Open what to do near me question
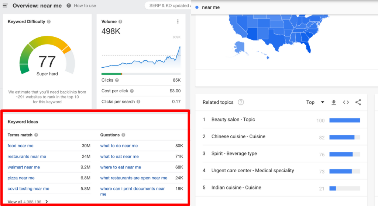The width and height of the screenshot is (378, 206). [119, 146]
